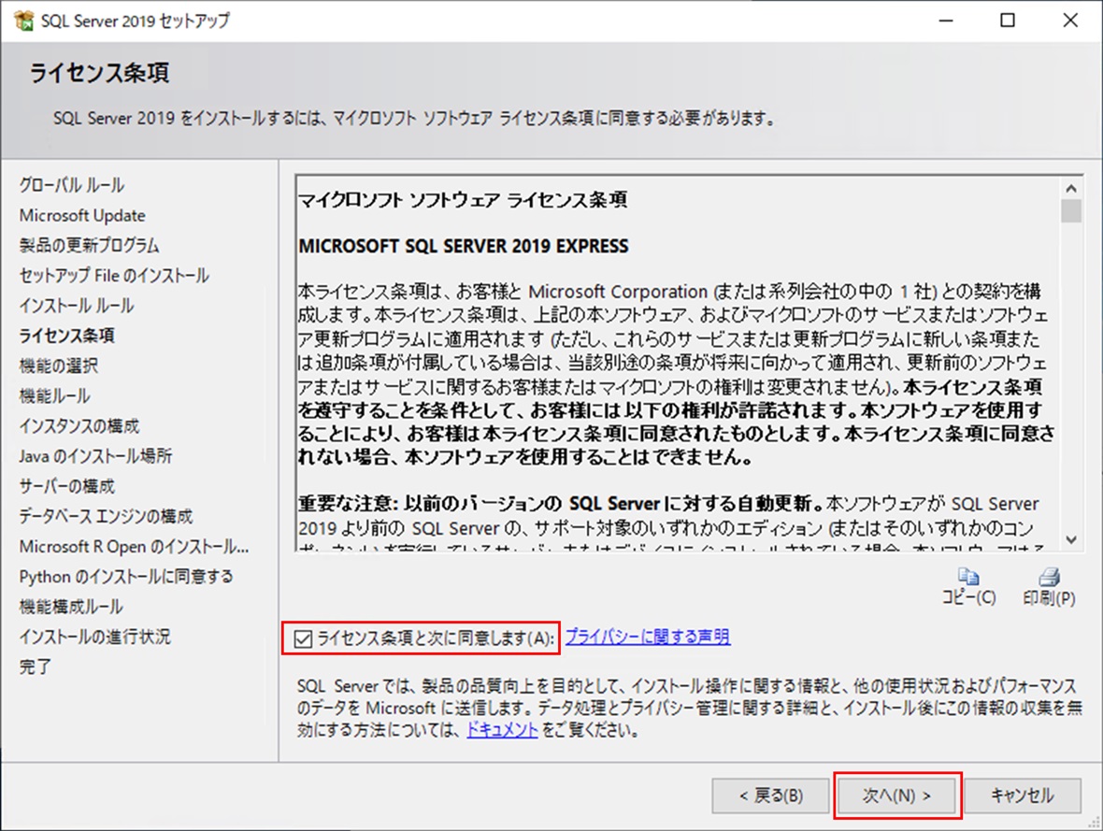
Task: Select Microsoft Update step in sidebar
Action: 82,215
